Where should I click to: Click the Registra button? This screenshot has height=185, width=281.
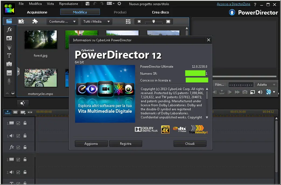click(x=126, y=144)
